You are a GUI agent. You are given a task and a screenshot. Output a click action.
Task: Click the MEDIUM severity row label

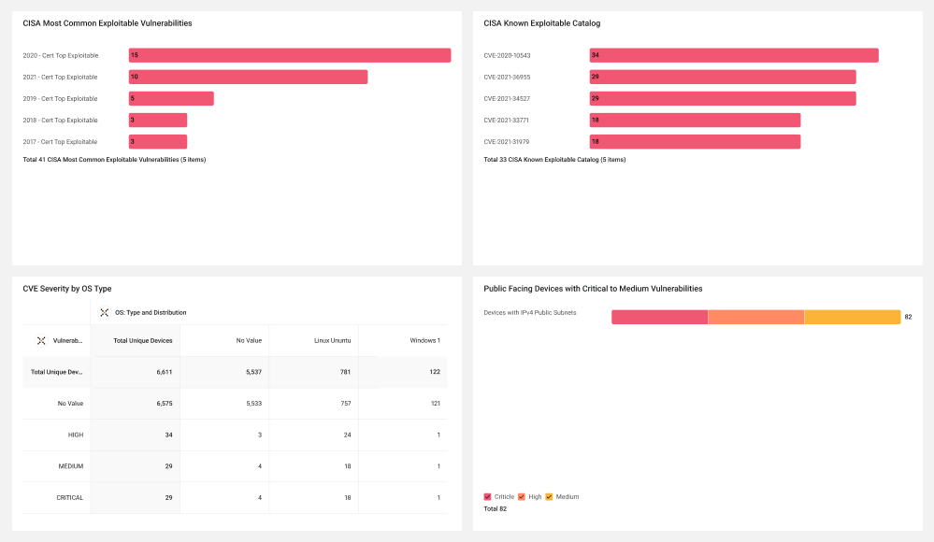coord(71,466)
